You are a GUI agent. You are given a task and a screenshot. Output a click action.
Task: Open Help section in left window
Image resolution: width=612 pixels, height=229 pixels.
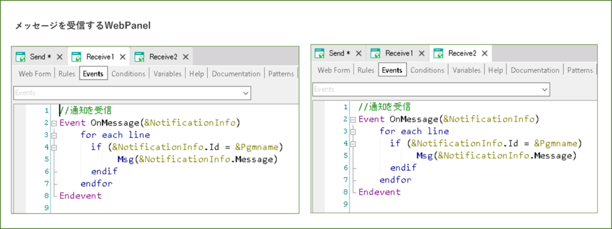coord(197,74)
